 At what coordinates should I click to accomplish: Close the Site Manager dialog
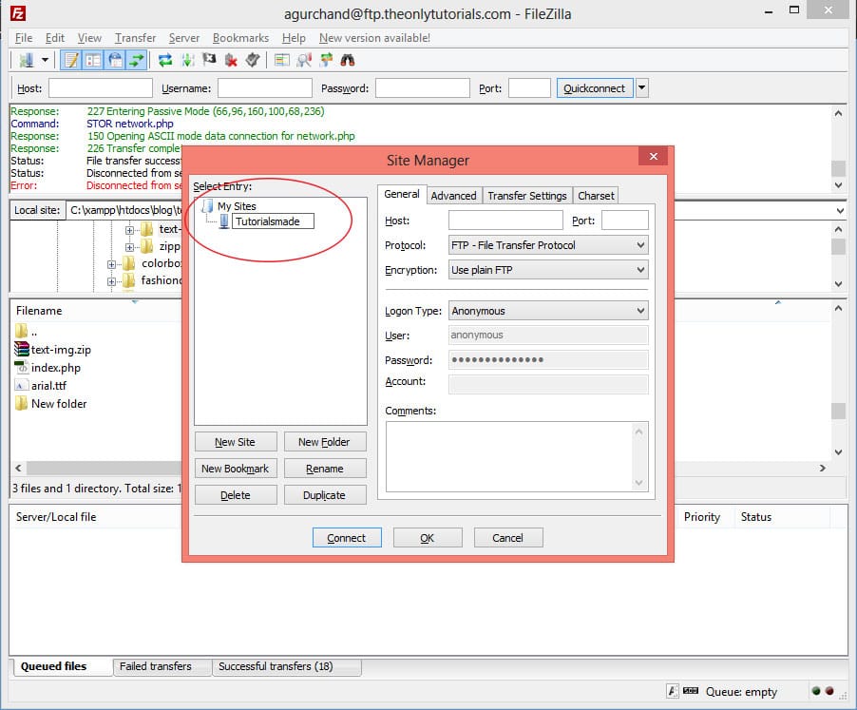click(653, 156)
